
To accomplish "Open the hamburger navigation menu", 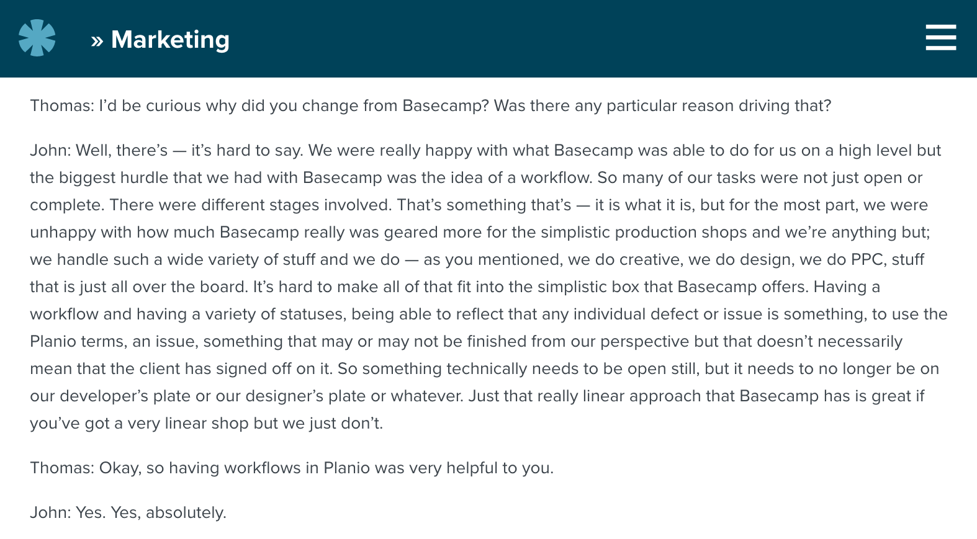I will [940, 38].
